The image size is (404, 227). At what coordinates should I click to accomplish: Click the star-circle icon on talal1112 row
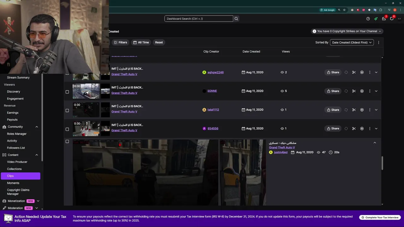[362, 110]
